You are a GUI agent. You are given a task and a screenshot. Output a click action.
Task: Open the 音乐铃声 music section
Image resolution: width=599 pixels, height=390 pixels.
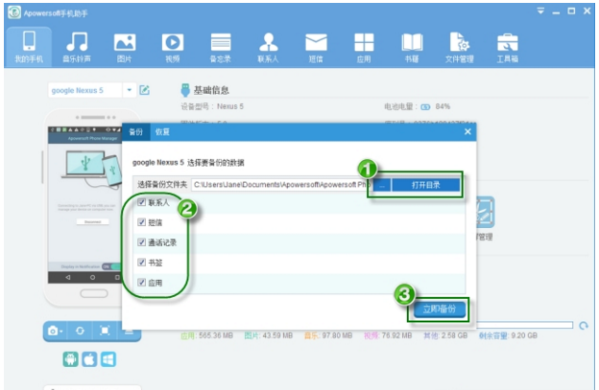(x=77, y=47)
